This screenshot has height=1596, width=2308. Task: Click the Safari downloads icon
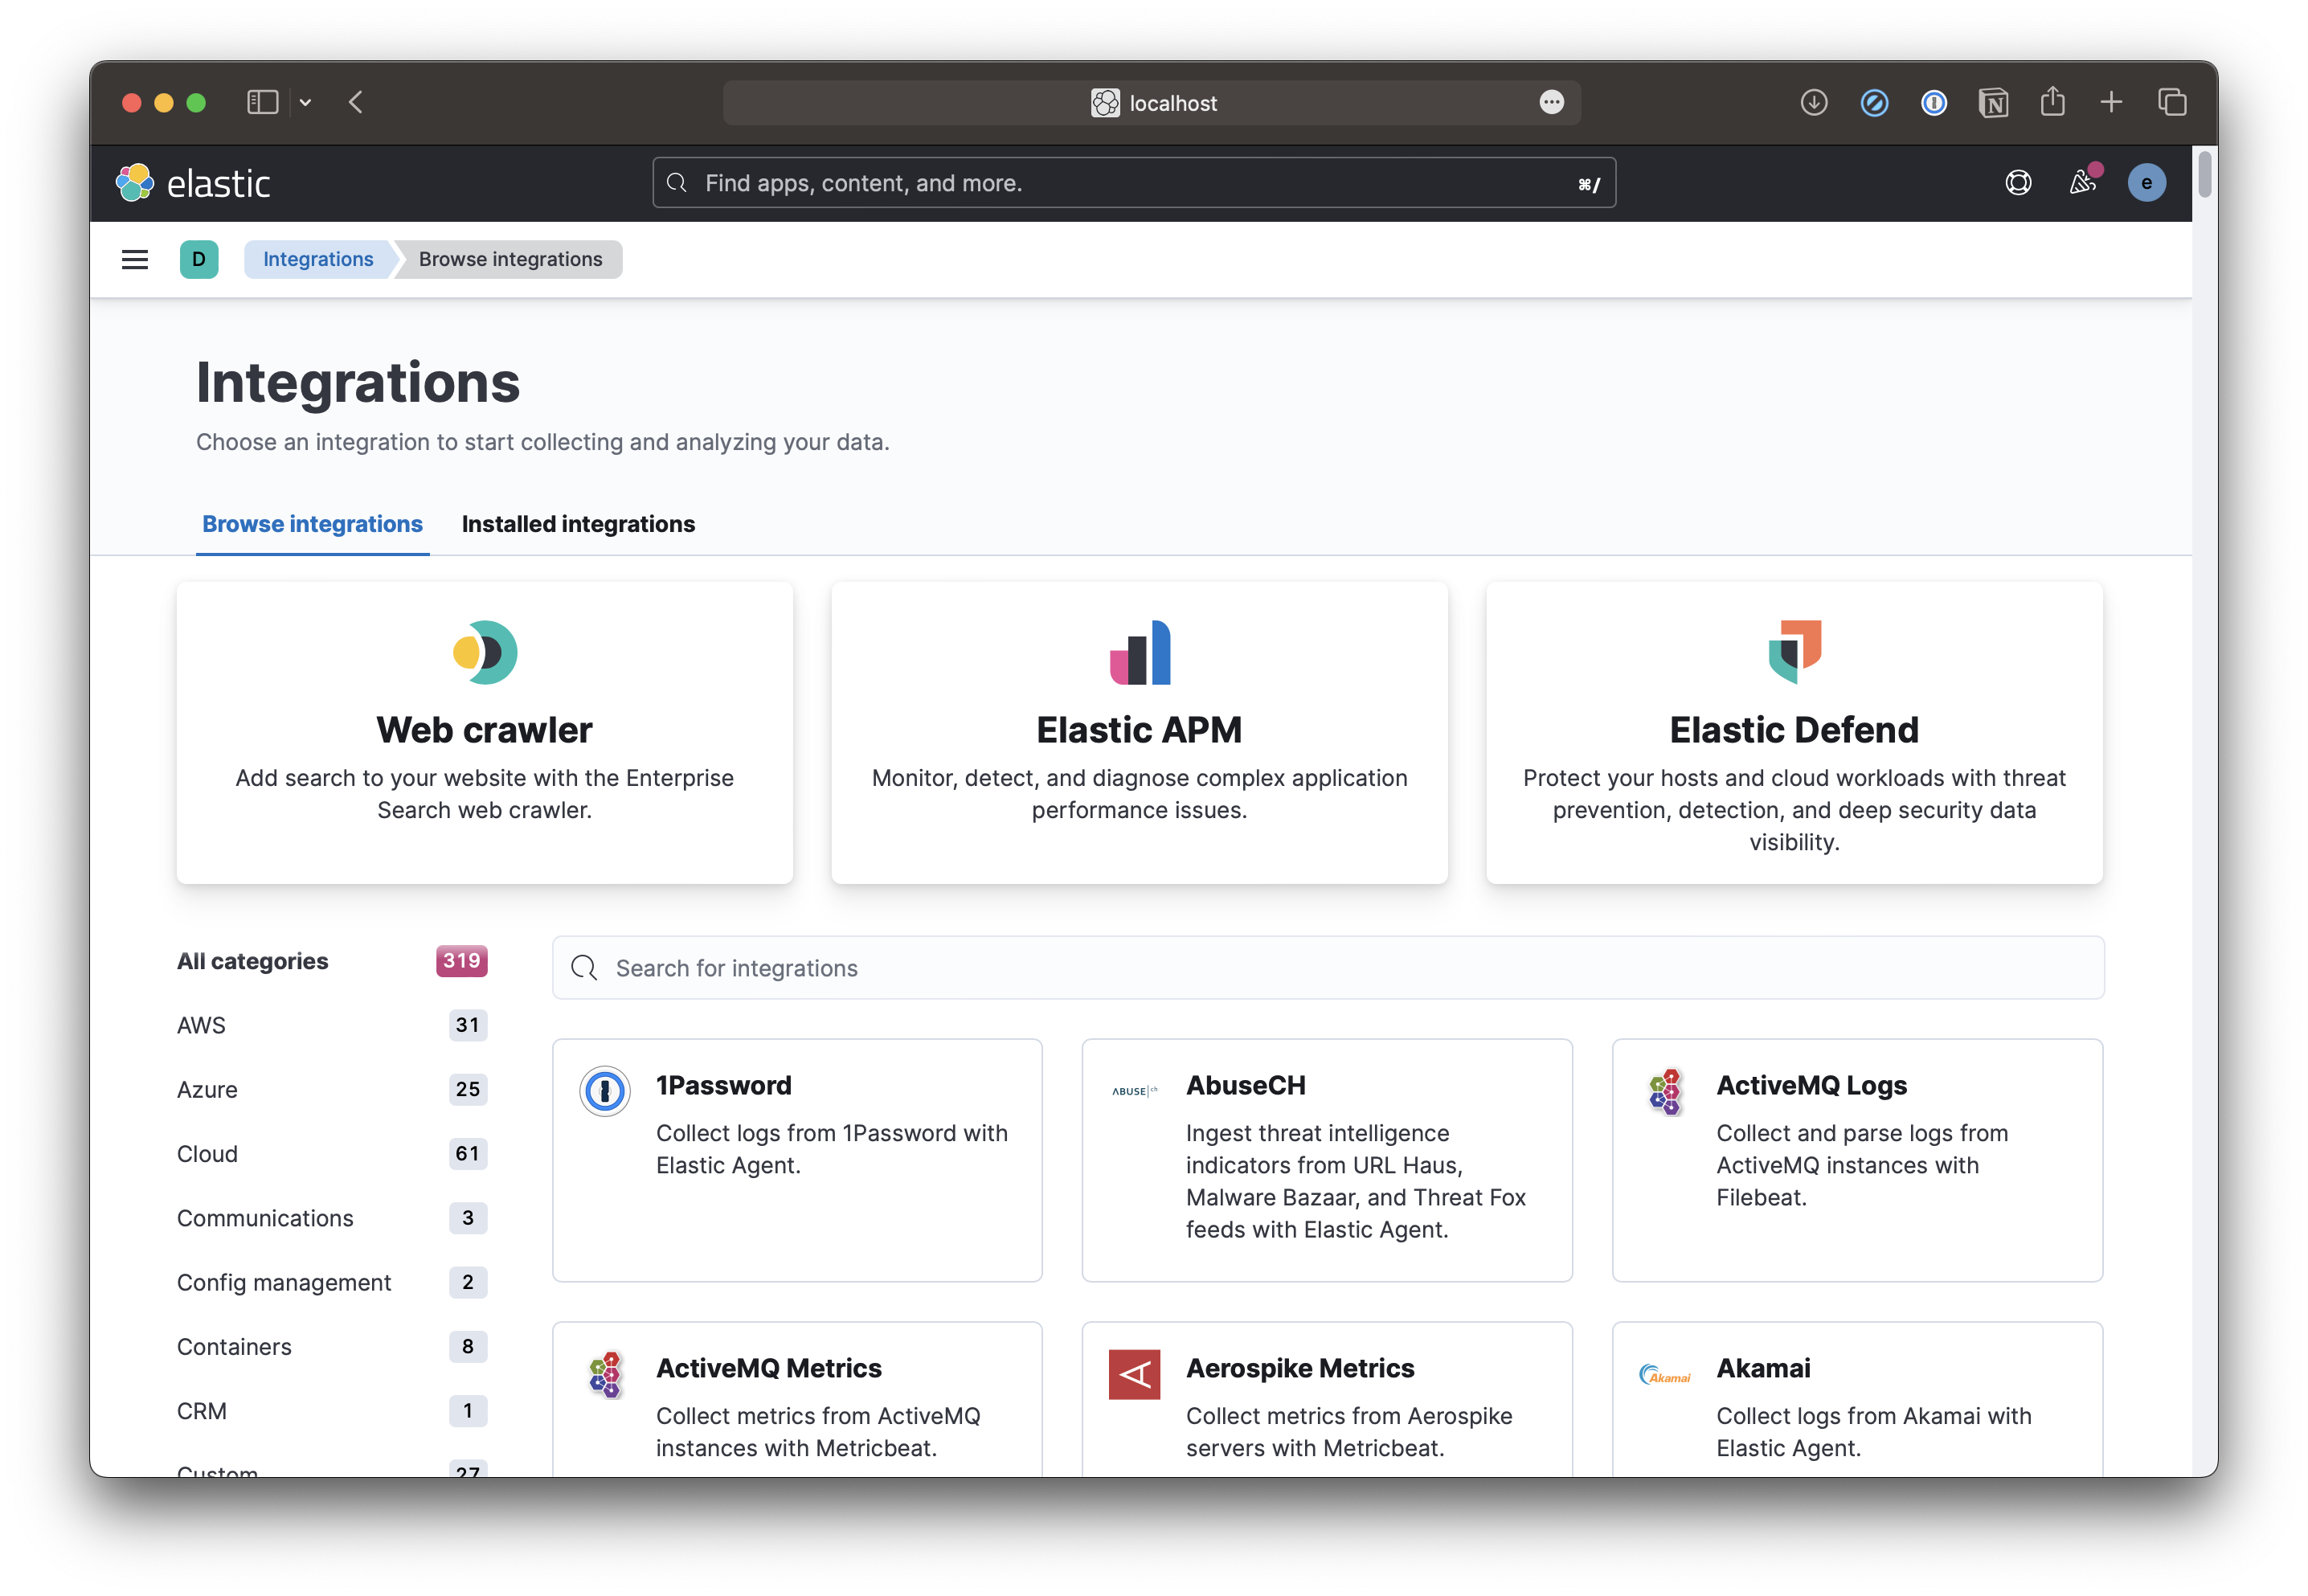[x=1813, y=102]
